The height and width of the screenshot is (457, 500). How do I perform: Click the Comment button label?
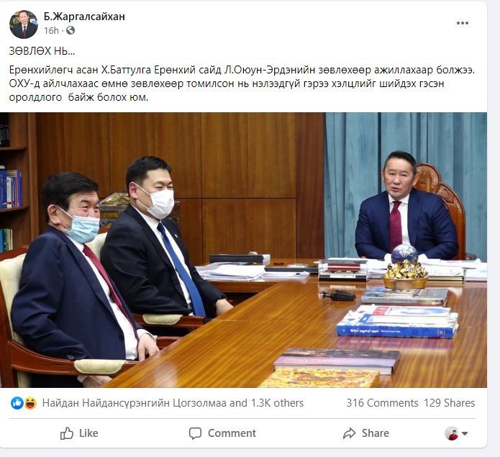[x=232, y=433]
